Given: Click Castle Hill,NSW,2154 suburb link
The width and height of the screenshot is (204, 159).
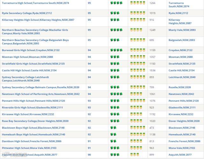Looking at the screenshot, I should [x=181, y=71].
